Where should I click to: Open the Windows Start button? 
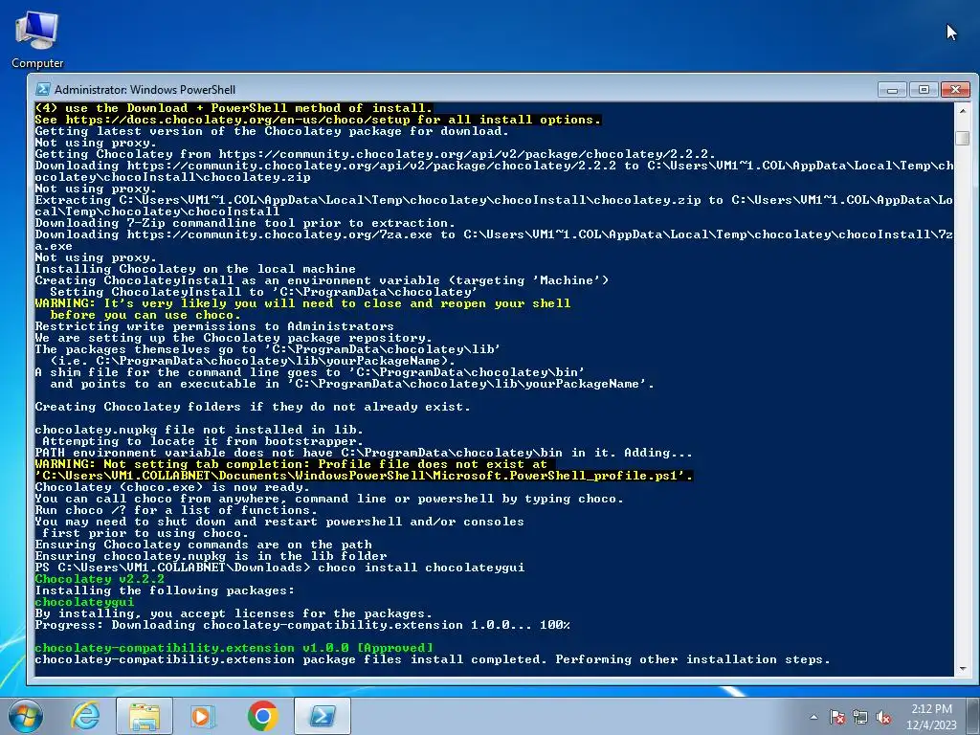pyautogui.click(x=26, y=716)
